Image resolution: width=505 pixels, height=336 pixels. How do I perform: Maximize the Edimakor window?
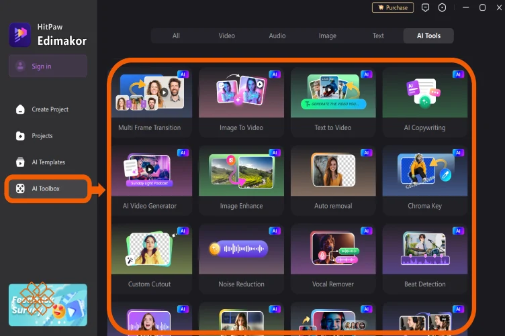click(x=482, y=7)
